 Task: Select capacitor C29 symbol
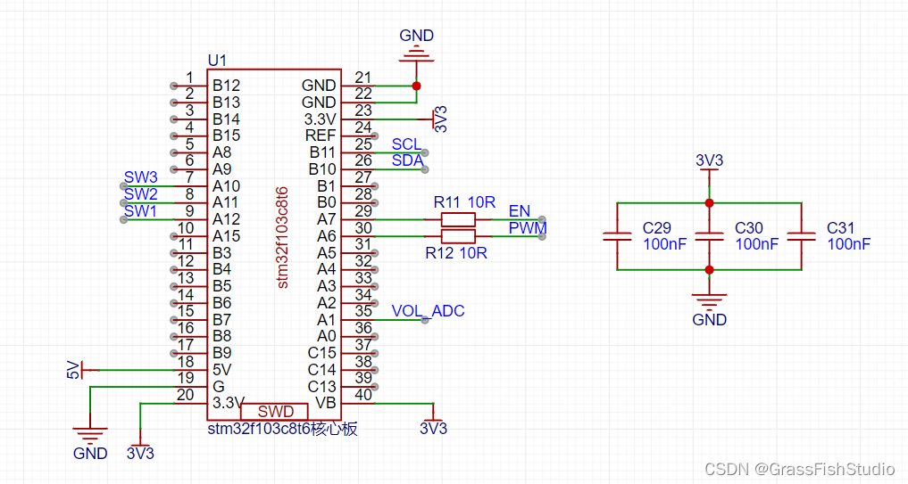(617, 236)
